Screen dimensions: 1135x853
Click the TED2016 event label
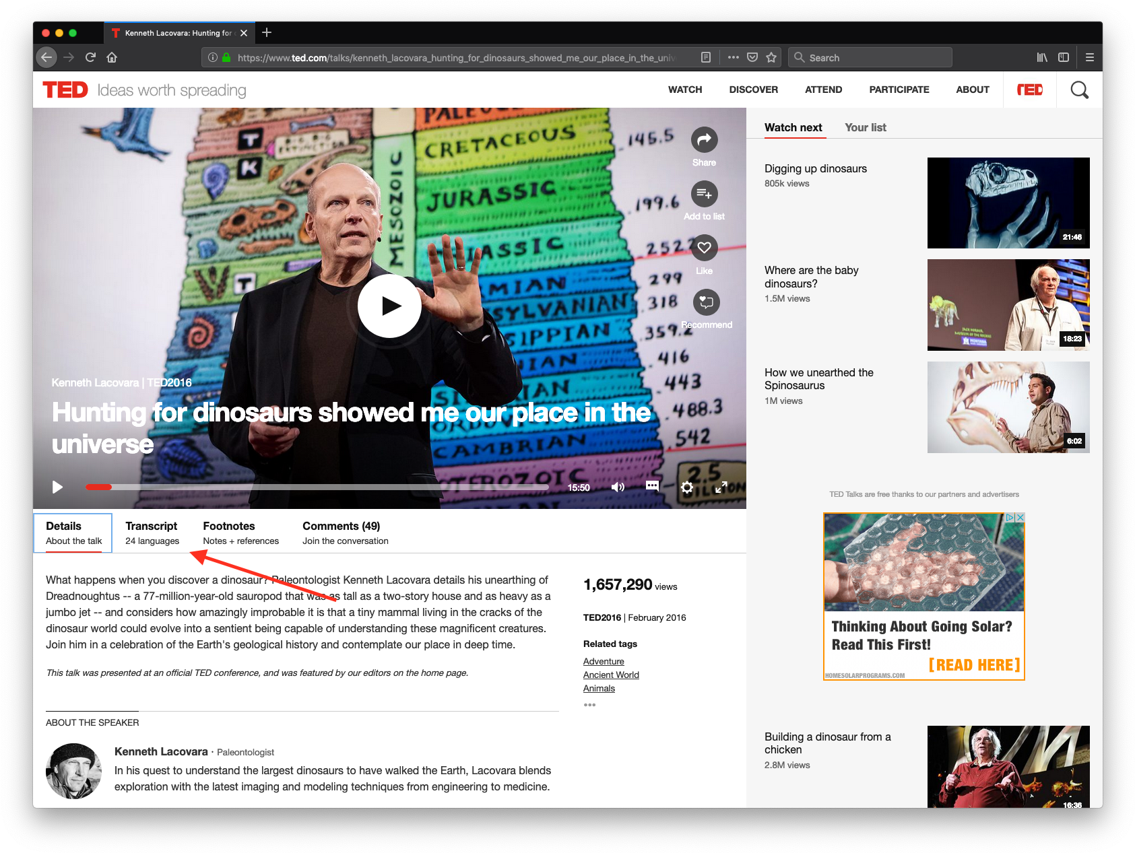[x=602, y=617]
